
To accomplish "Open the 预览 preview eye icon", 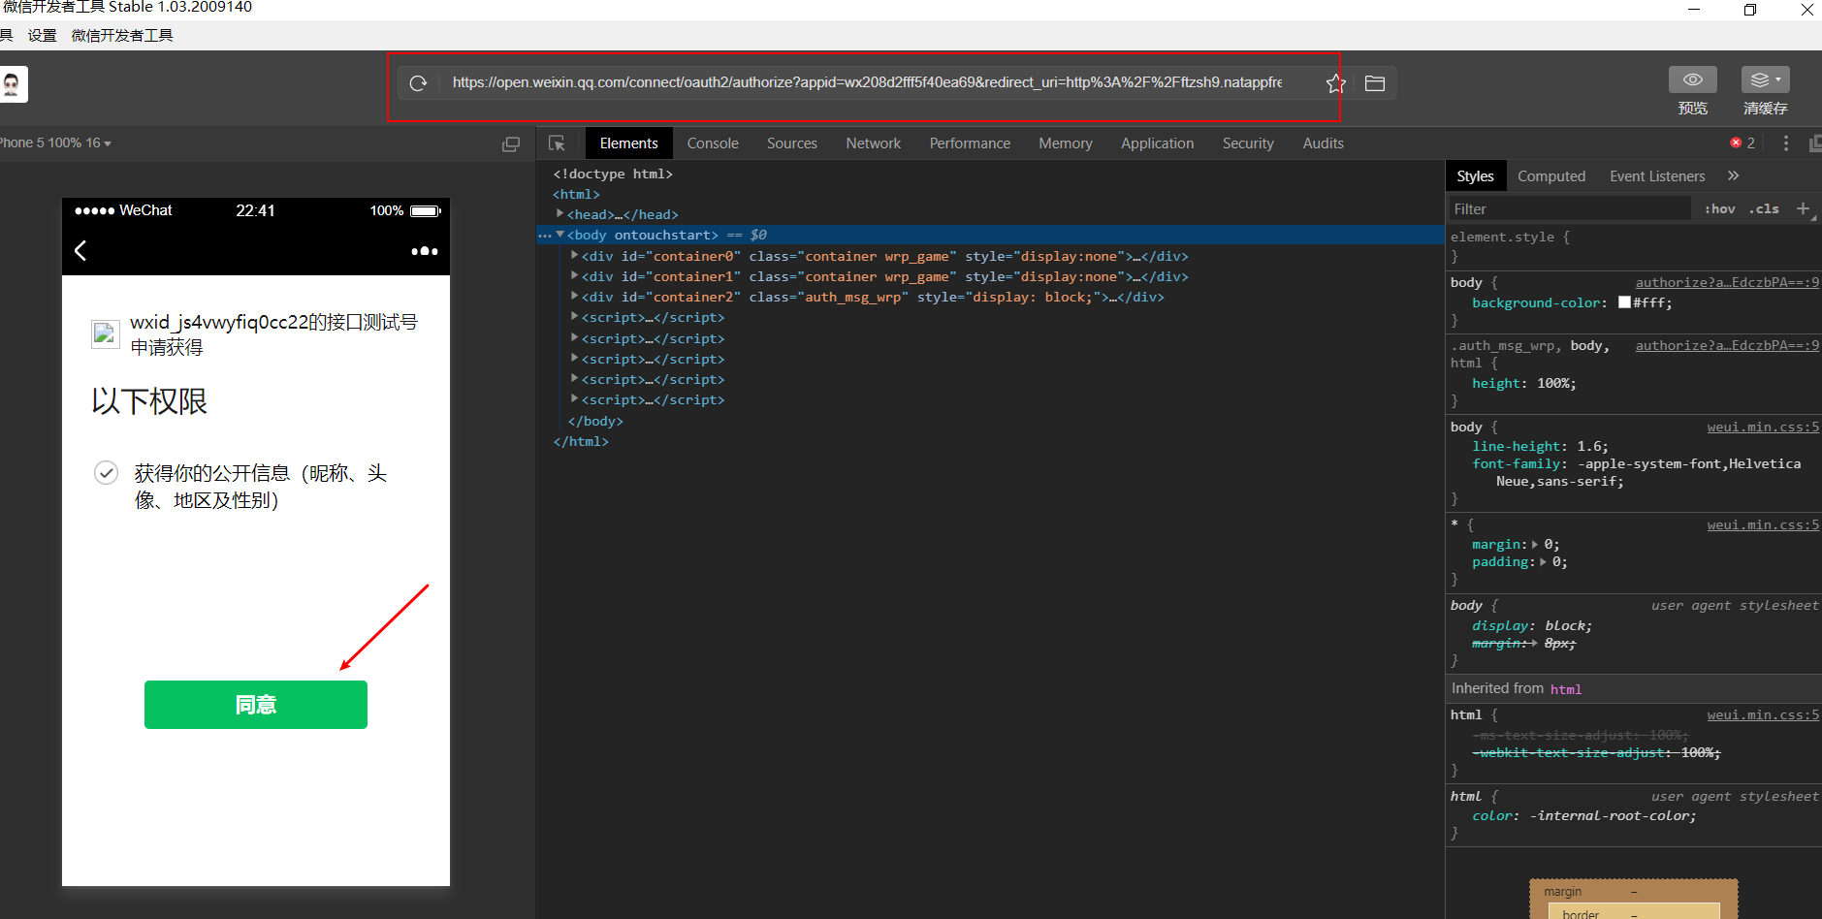I will [1693, 79].
